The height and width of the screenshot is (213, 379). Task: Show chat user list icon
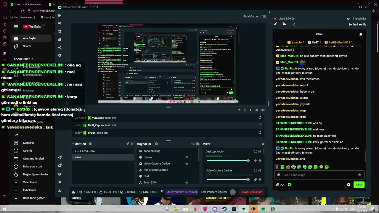point(360,34)
